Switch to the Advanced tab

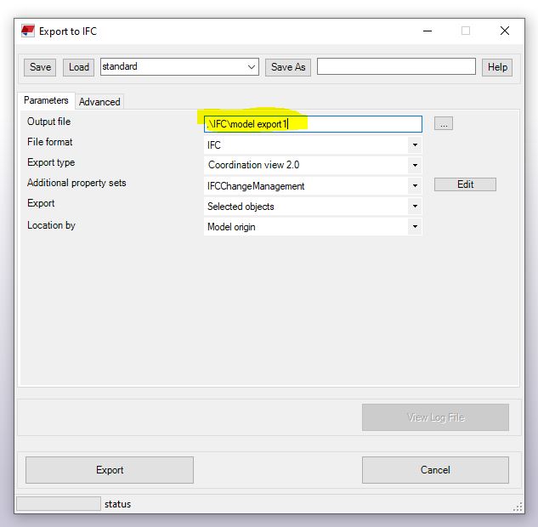click(x=99, y=102)
